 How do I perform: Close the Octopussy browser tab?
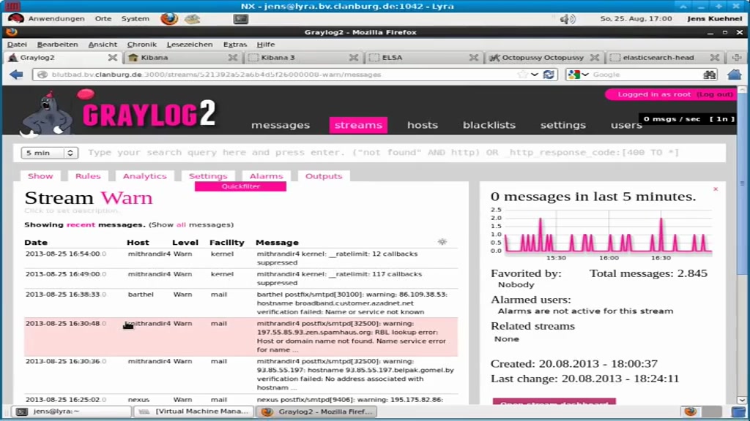(x=595, y=57)
